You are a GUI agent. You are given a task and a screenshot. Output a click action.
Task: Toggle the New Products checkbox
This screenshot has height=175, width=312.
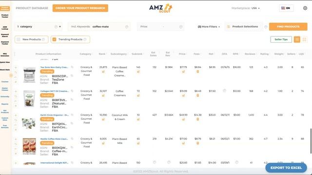pos(19,39)
